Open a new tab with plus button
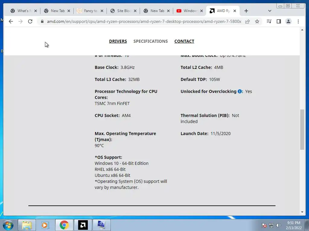 246,11
